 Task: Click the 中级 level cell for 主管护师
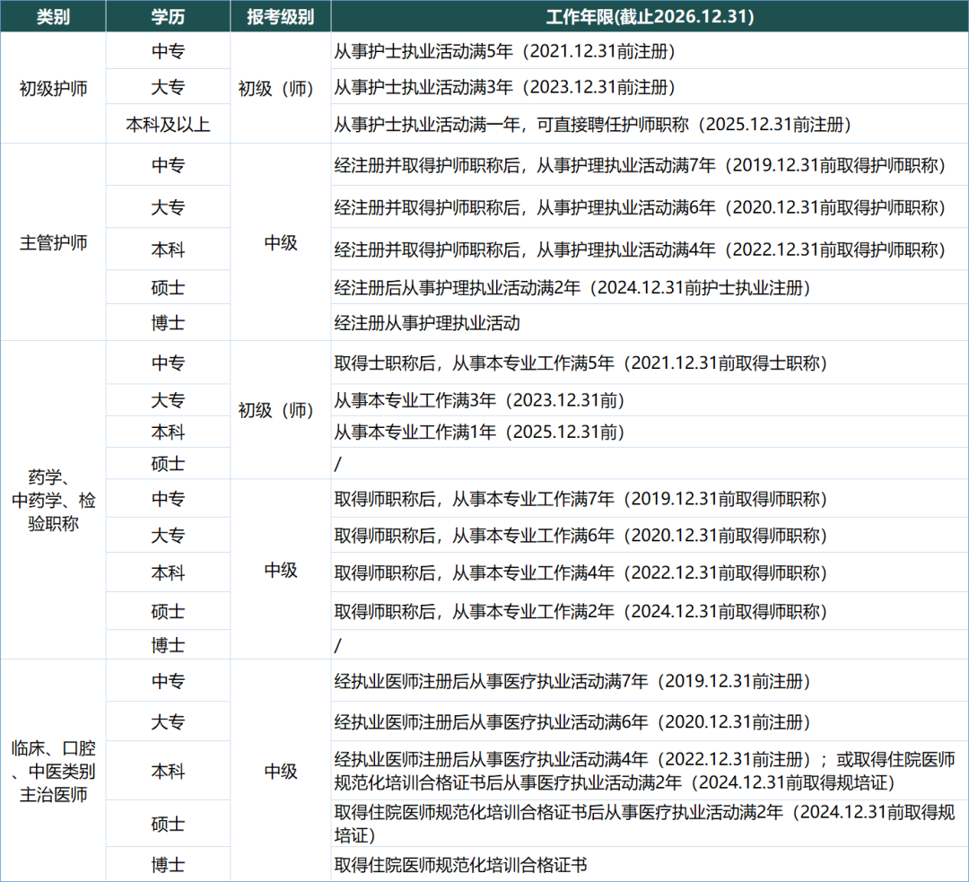(281, 242)
